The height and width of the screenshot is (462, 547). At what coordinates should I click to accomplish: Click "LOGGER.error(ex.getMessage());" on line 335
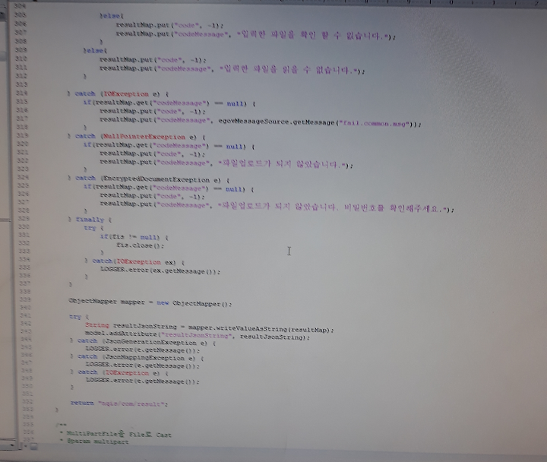click(x=160, y=270)
